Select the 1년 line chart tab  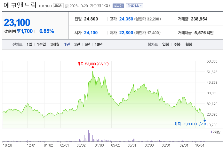tap(67, 45)
